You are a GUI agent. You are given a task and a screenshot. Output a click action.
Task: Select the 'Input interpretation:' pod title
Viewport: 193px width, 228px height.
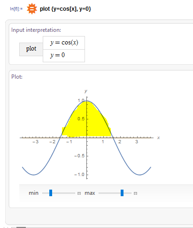click(36, 30)
